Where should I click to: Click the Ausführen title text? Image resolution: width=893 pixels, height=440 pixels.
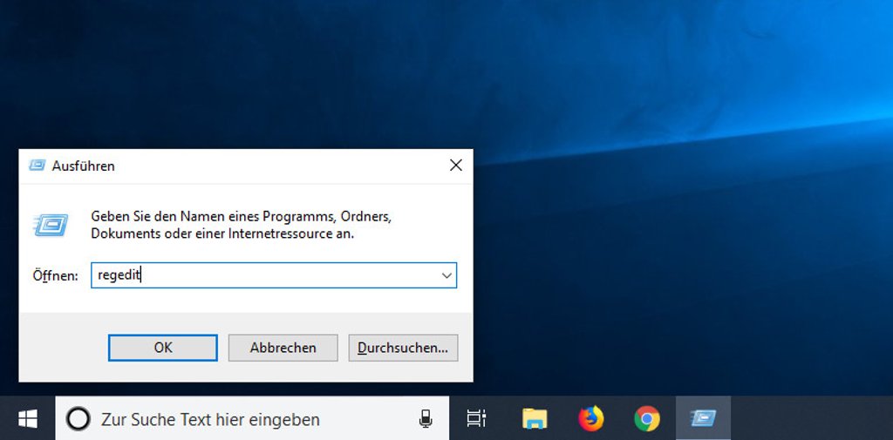tap(83, 166)
